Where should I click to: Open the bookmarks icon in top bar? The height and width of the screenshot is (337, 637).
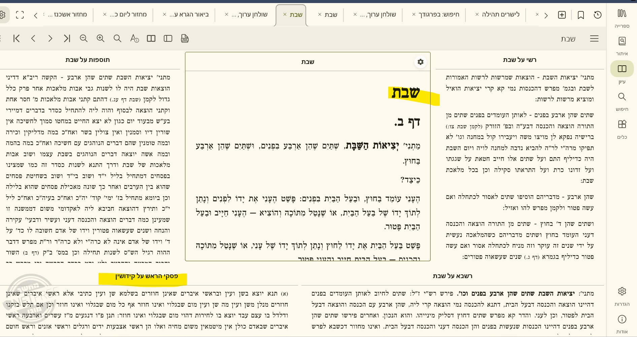point(580,15)
